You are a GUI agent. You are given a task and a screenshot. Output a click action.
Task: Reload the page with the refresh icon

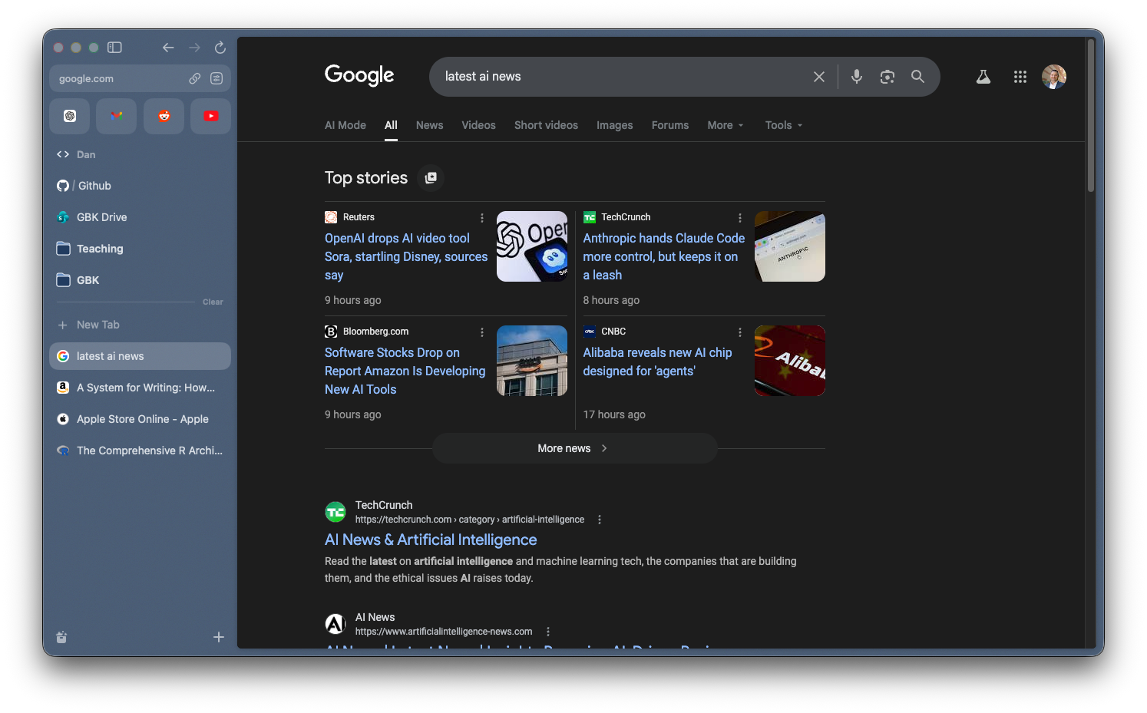click(220, 48)
